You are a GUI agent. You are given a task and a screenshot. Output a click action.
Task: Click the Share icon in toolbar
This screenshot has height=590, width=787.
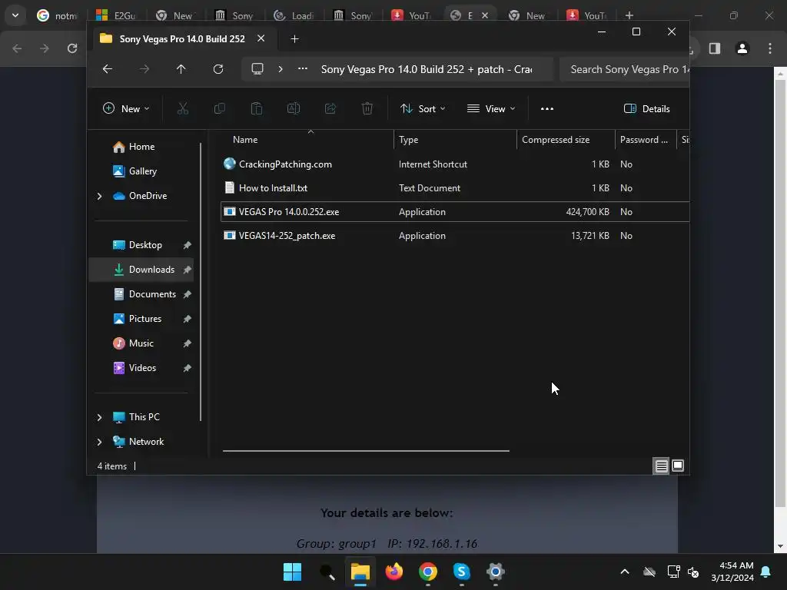[x=330, y=108]
